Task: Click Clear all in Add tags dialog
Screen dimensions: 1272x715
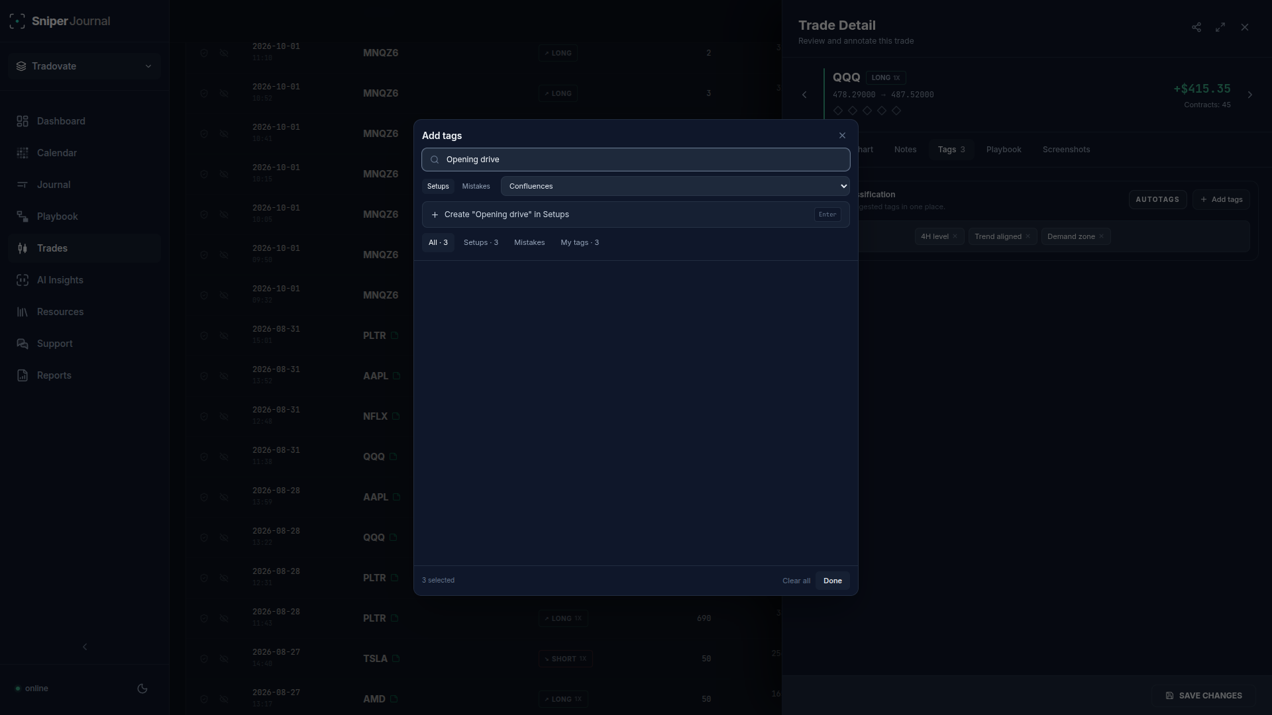Action: click(x=796, y=581)
